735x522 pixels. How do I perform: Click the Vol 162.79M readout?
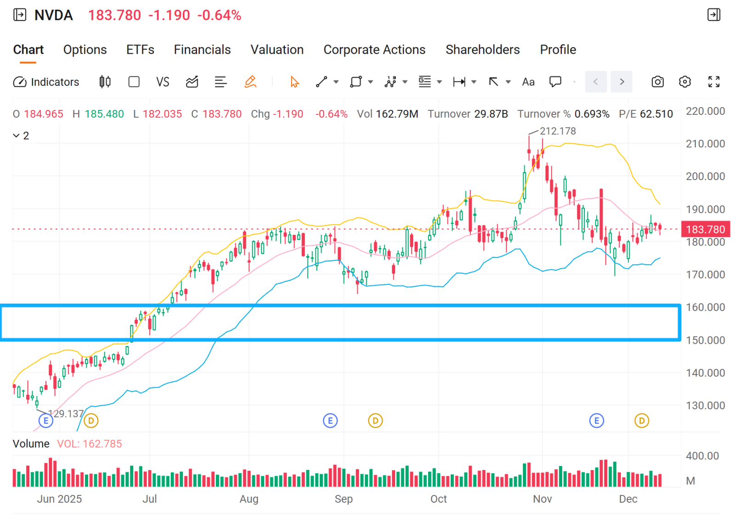coord(388,114)
